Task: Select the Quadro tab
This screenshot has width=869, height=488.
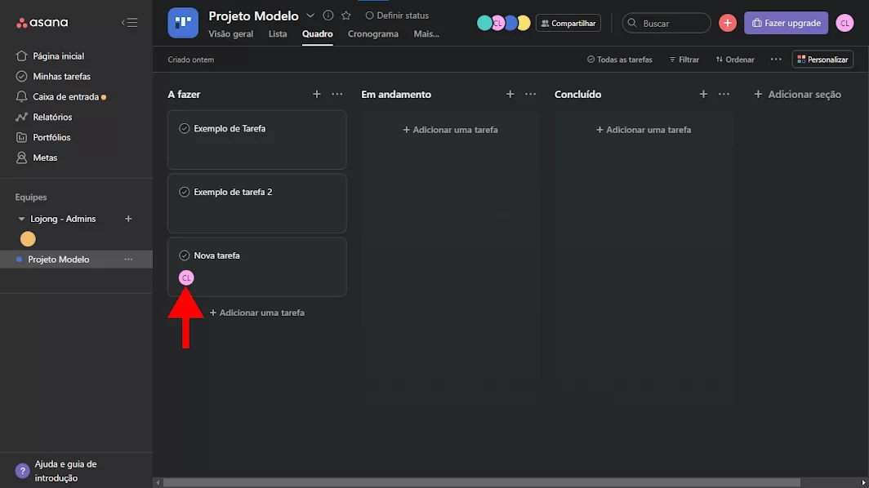Action: 318,33
